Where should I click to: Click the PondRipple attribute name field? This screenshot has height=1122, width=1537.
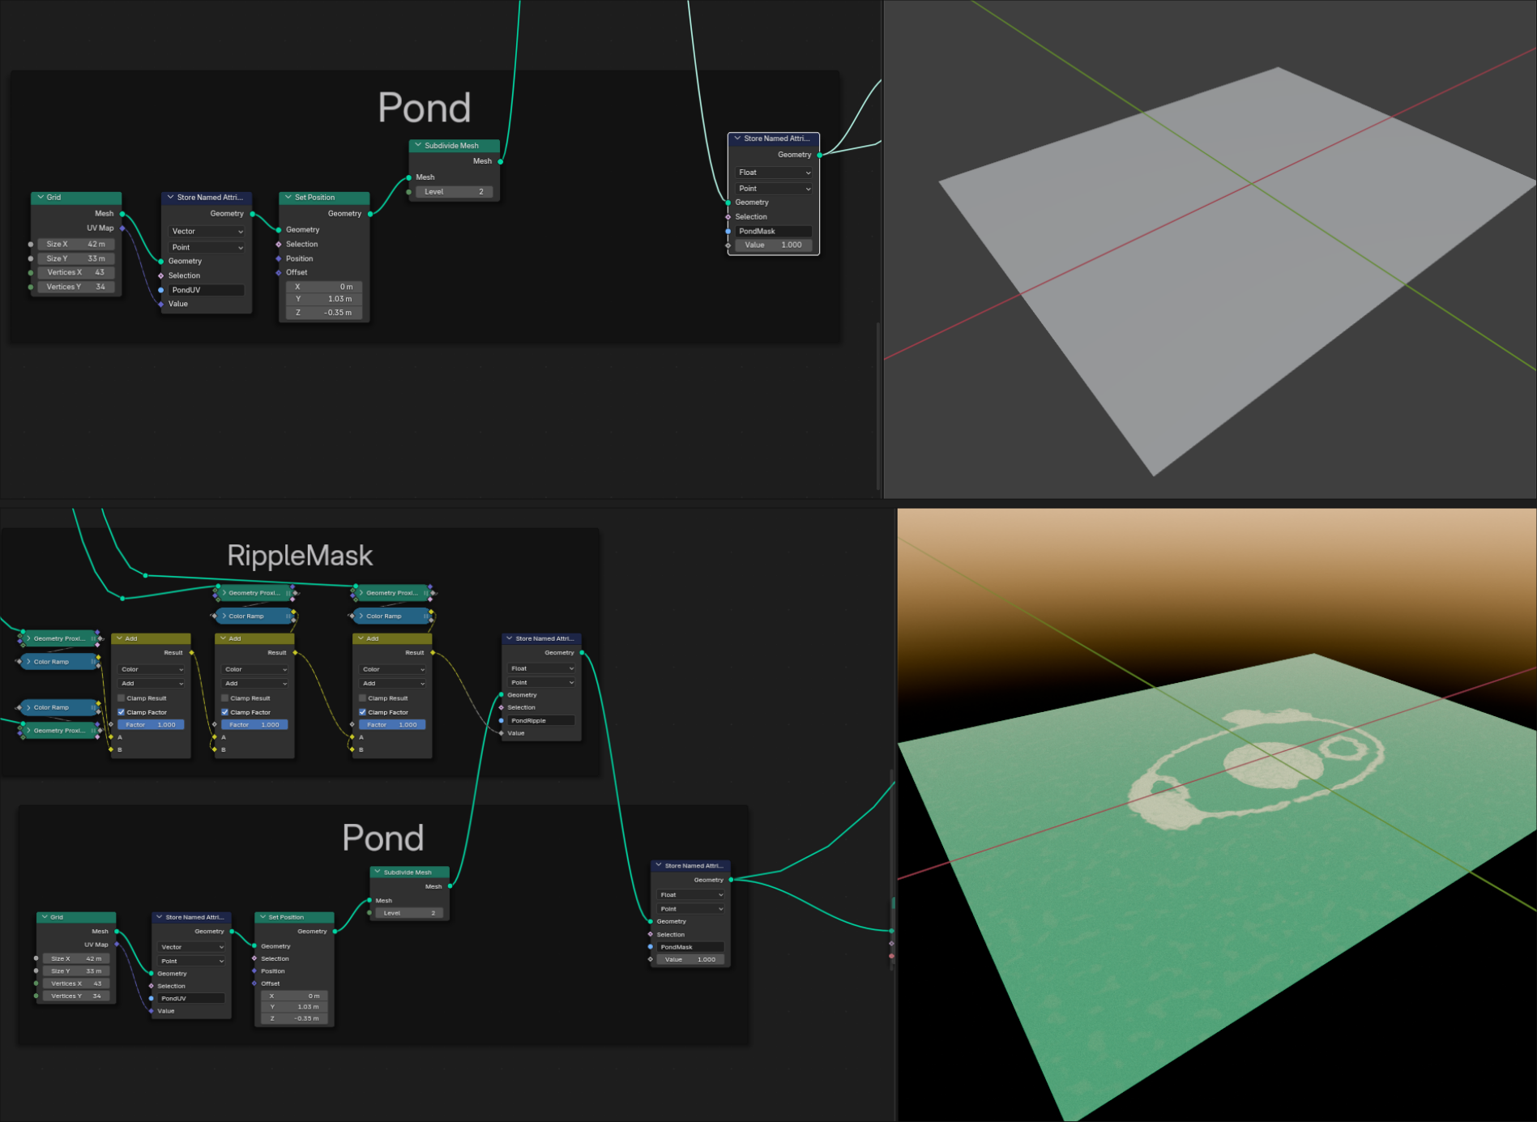541,720
